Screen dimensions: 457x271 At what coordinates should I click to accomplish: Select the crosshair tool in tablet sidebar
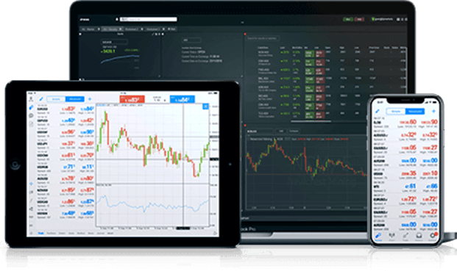31,184
